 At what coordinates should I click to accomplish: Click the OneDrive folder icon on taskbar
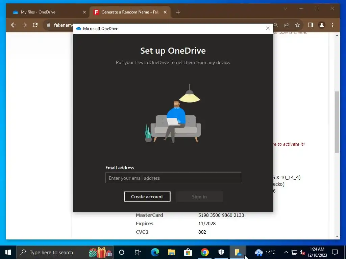(x=238, y=252)
